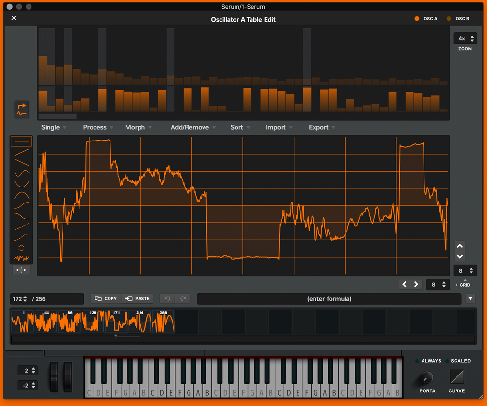Open the Add/Remove menu

coord(193,127)
